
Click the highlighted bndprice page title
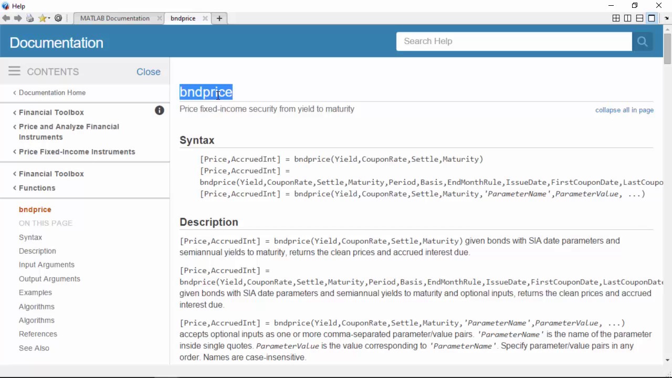[x=206, y=92]
